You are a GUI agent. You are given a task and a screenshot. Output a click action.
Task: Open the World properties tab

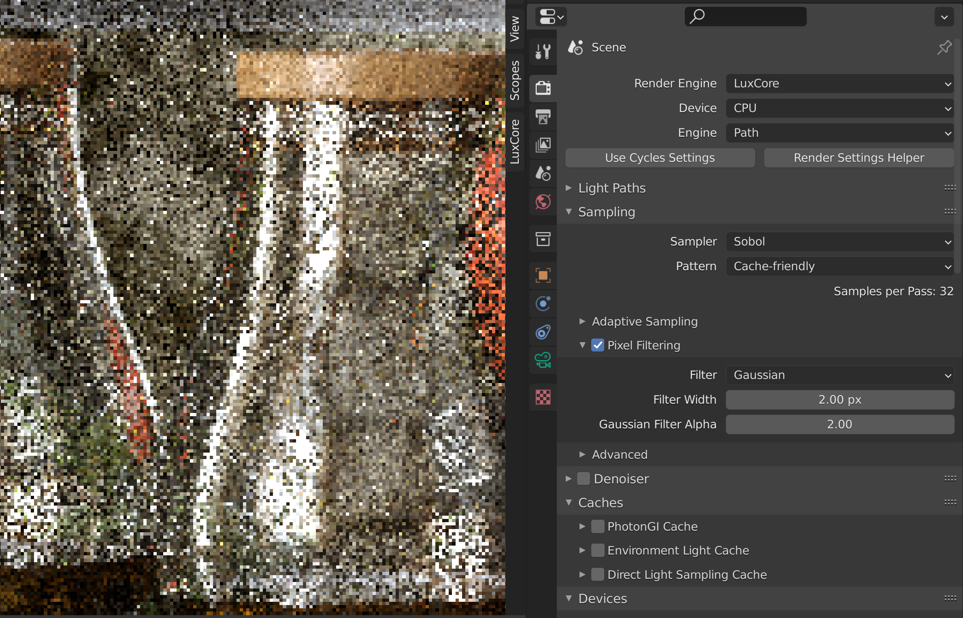[543, 201]
